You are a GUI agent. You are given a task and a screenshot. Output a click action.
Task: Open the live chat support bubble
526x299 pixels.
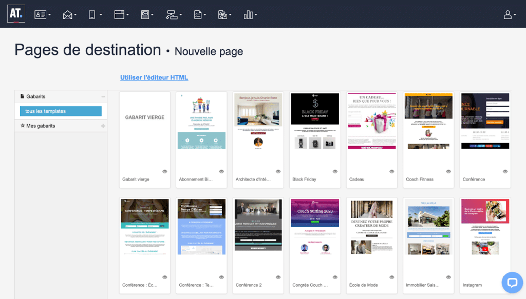click(x=512, y=282)
